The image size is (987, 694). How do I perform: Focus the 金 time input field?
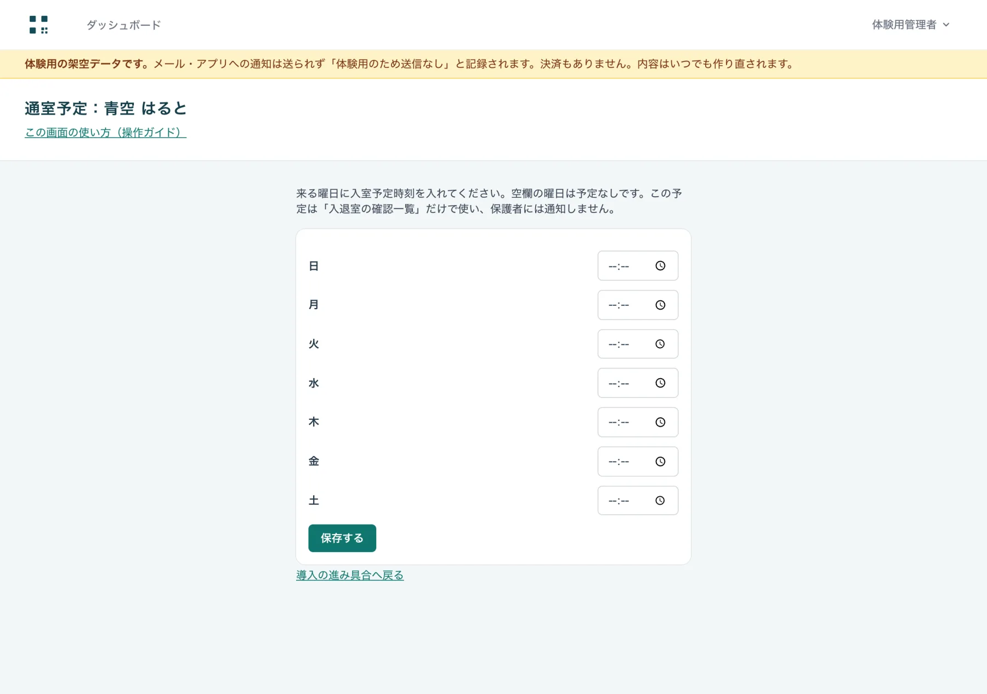638,462
